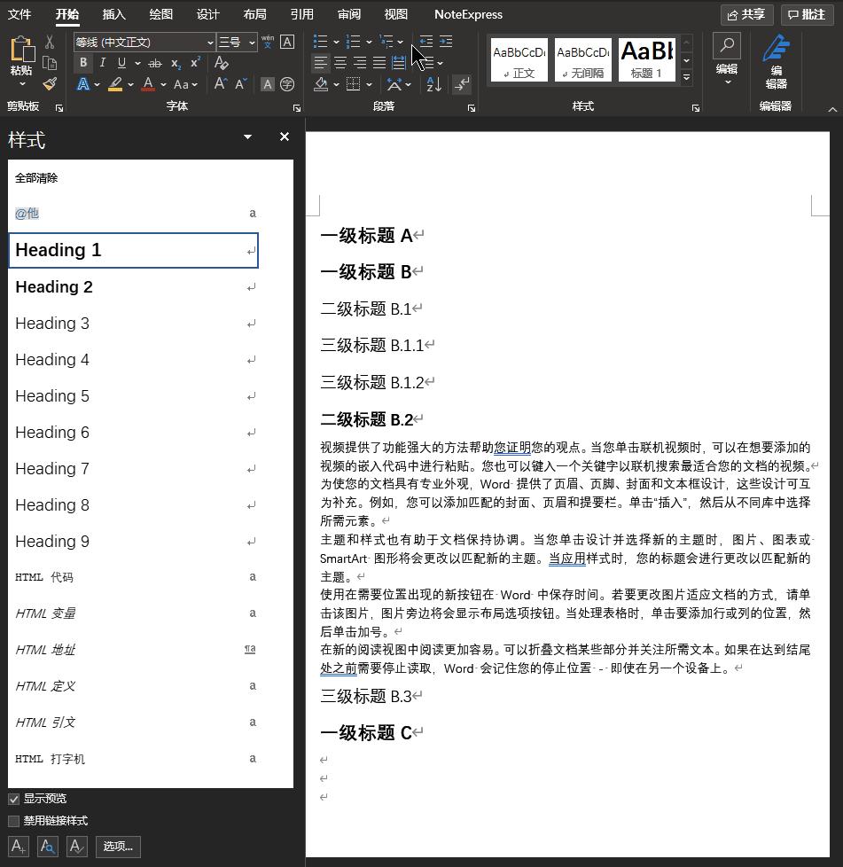Image resolution: width=843 pixels, height=867 pixels.
Task: Click the Distributed alignment icon
Action: (399, 63)
